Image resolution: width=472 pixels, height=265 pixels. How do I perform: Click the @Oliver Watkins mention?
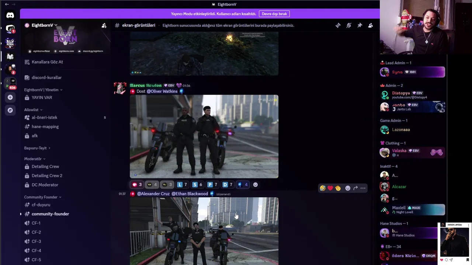162,91
